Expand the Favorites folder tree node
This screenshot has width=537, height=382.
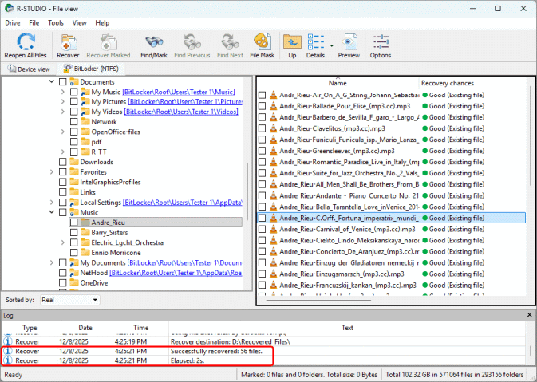click(x=53, y=171)
